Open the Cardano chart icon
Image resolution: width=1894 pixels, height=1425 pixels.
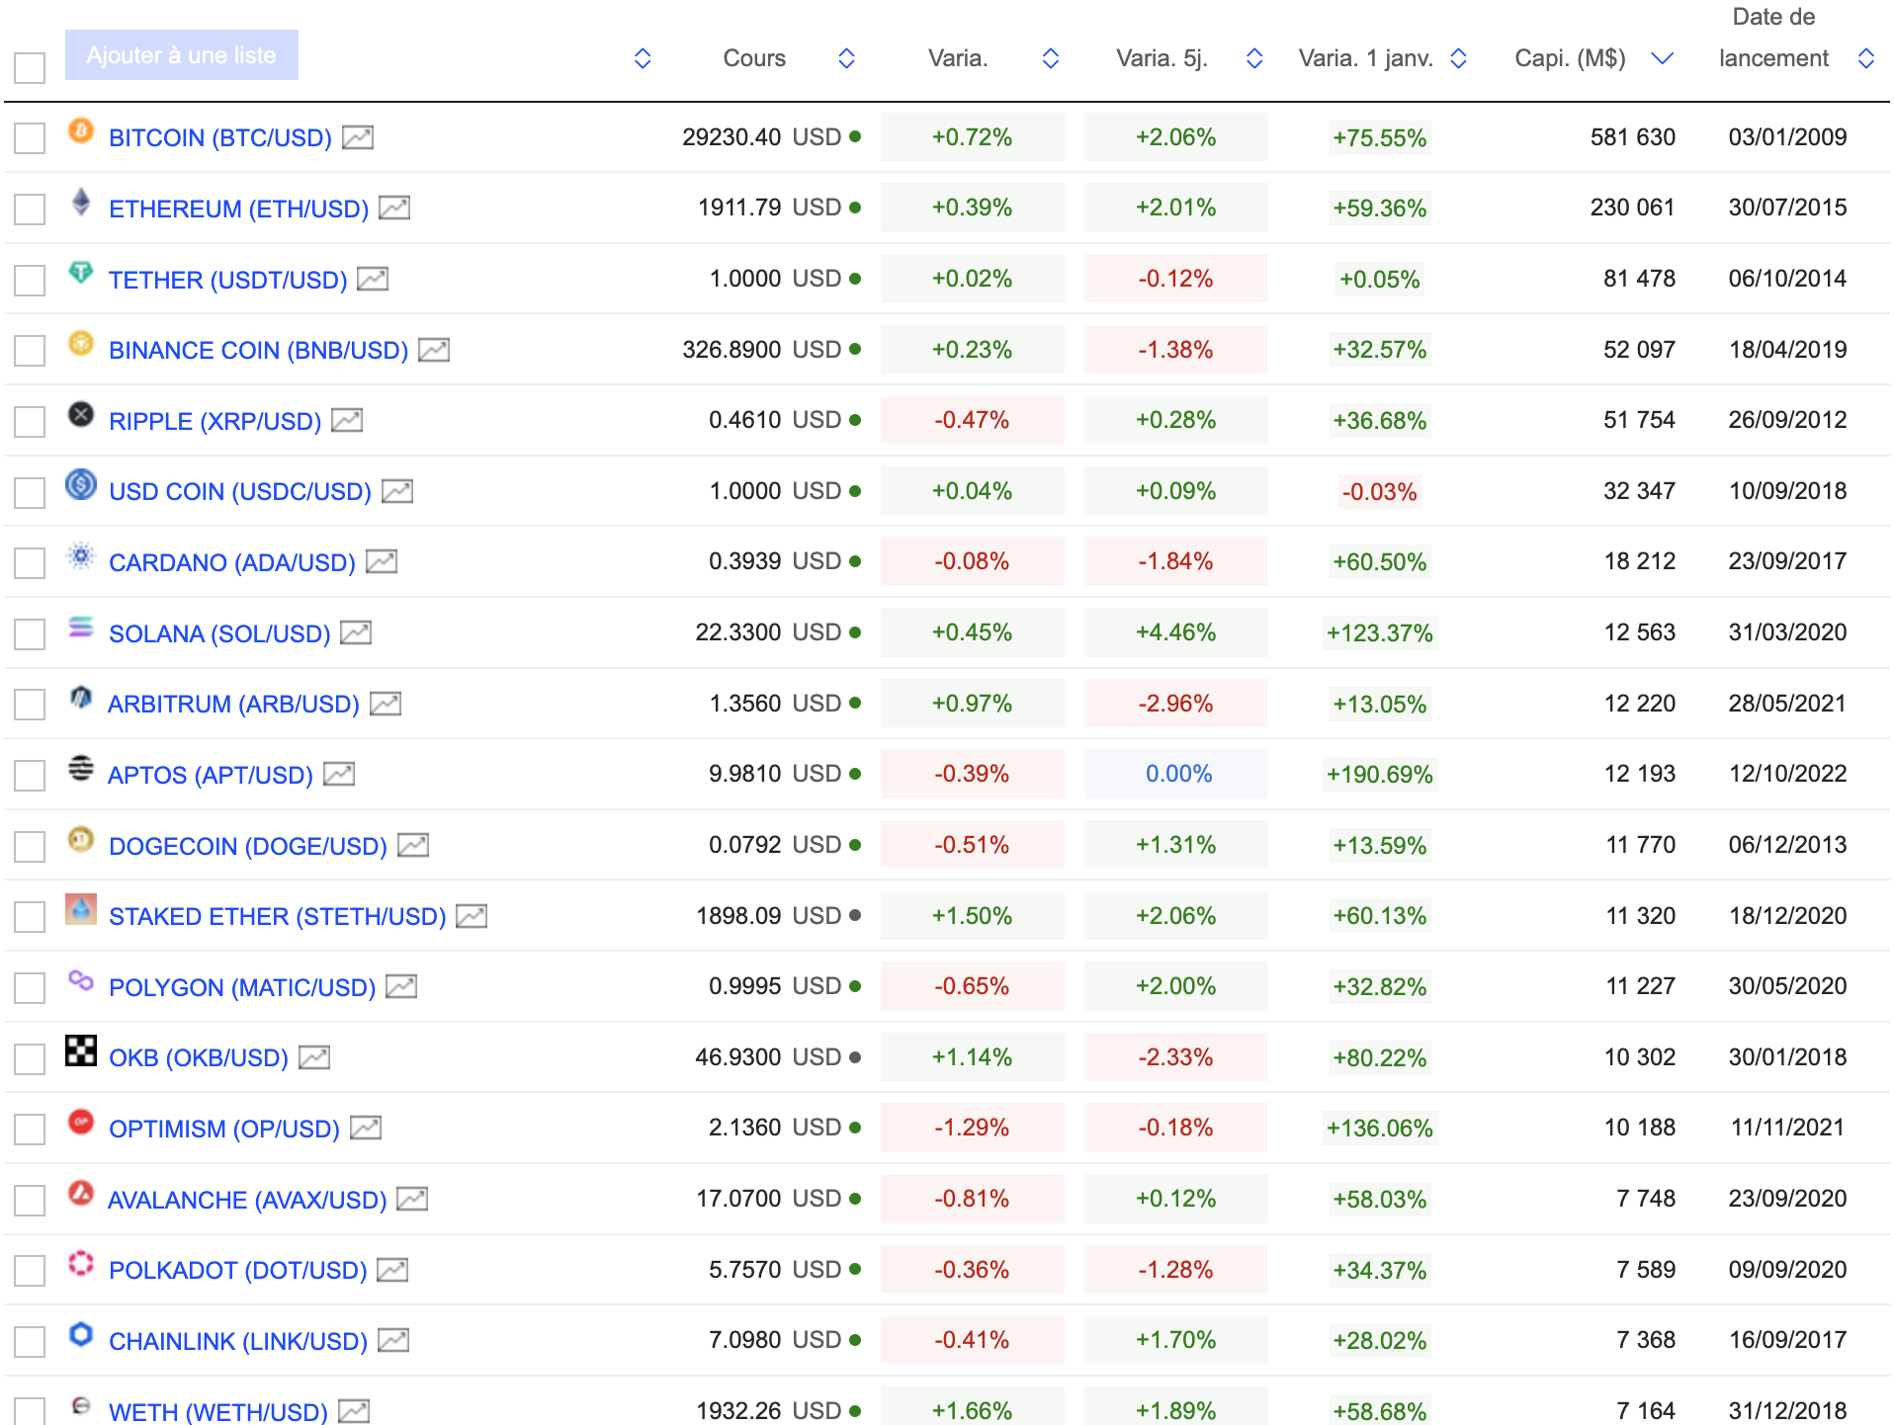coord(382,561)
